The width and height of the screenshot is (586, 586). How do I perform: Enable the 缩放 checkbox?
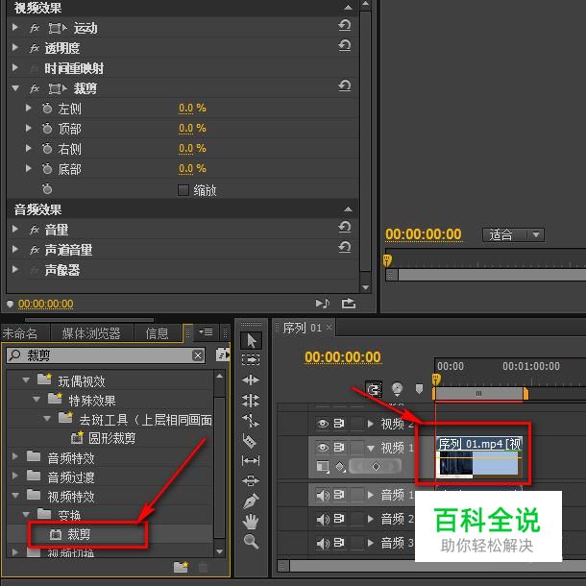pos(183,190)
